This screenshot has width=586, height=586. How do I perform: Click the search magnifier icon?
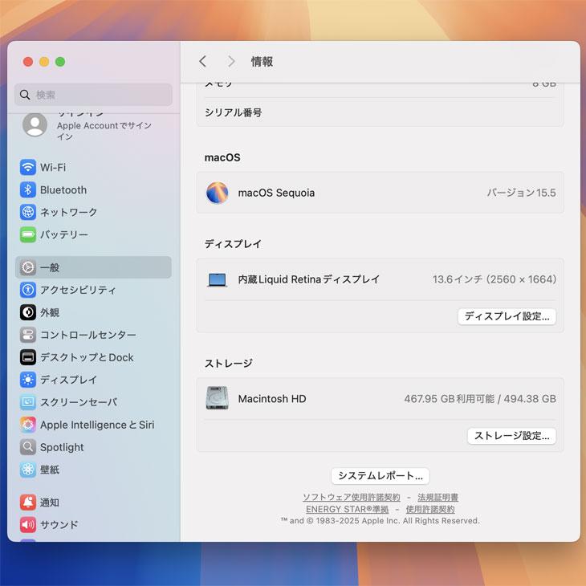point(25,95)
